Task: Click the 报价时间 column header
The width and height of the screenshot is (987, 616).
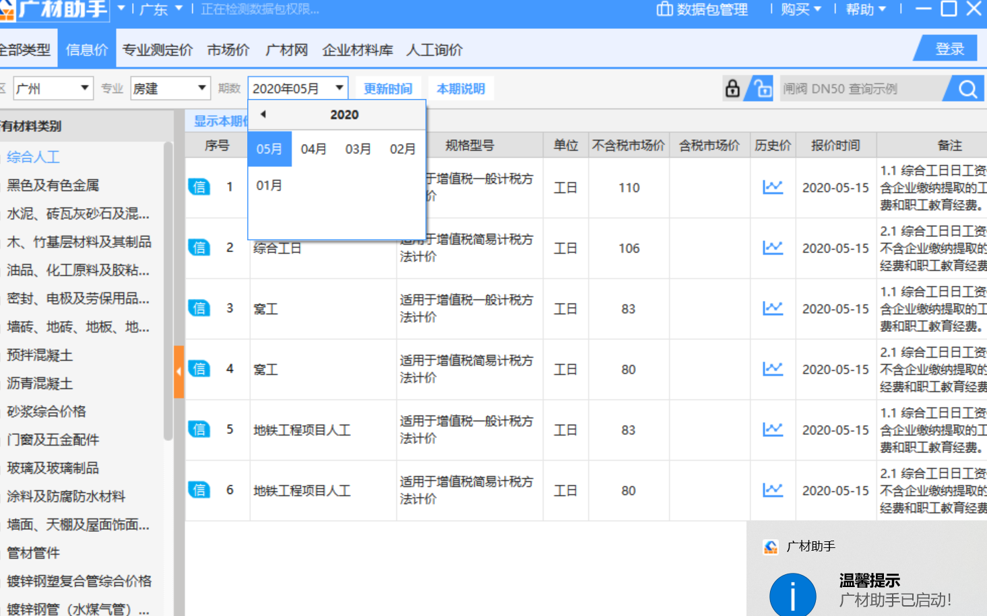Action: pos(835,145)
